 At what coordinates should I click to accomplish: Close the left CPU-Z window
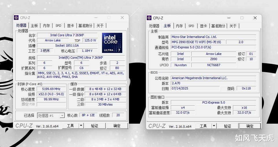(122, 18)
